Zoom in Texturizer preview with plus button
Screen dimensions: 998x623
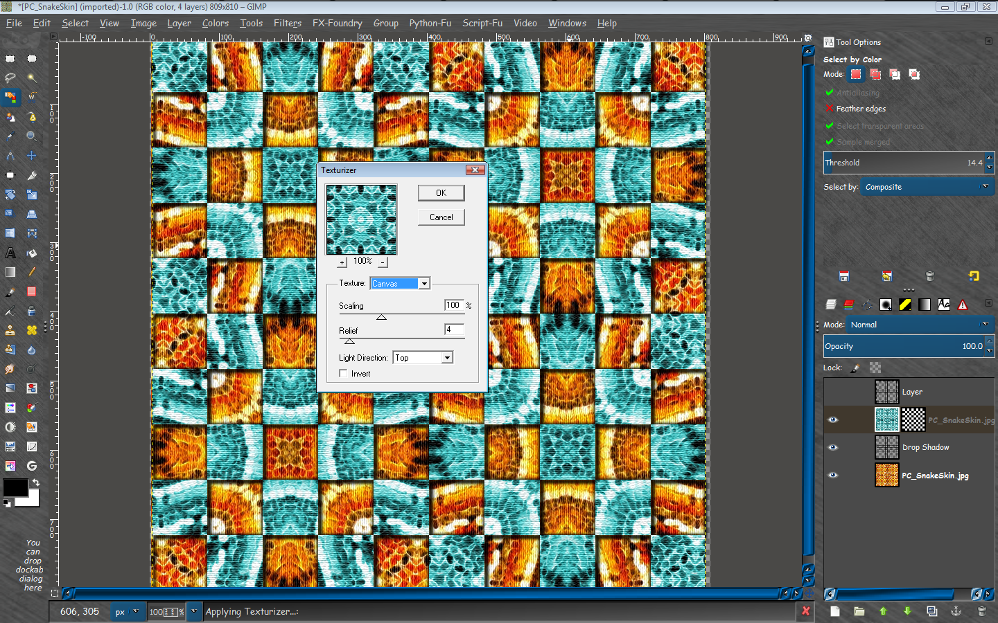(x=342, y=262)
